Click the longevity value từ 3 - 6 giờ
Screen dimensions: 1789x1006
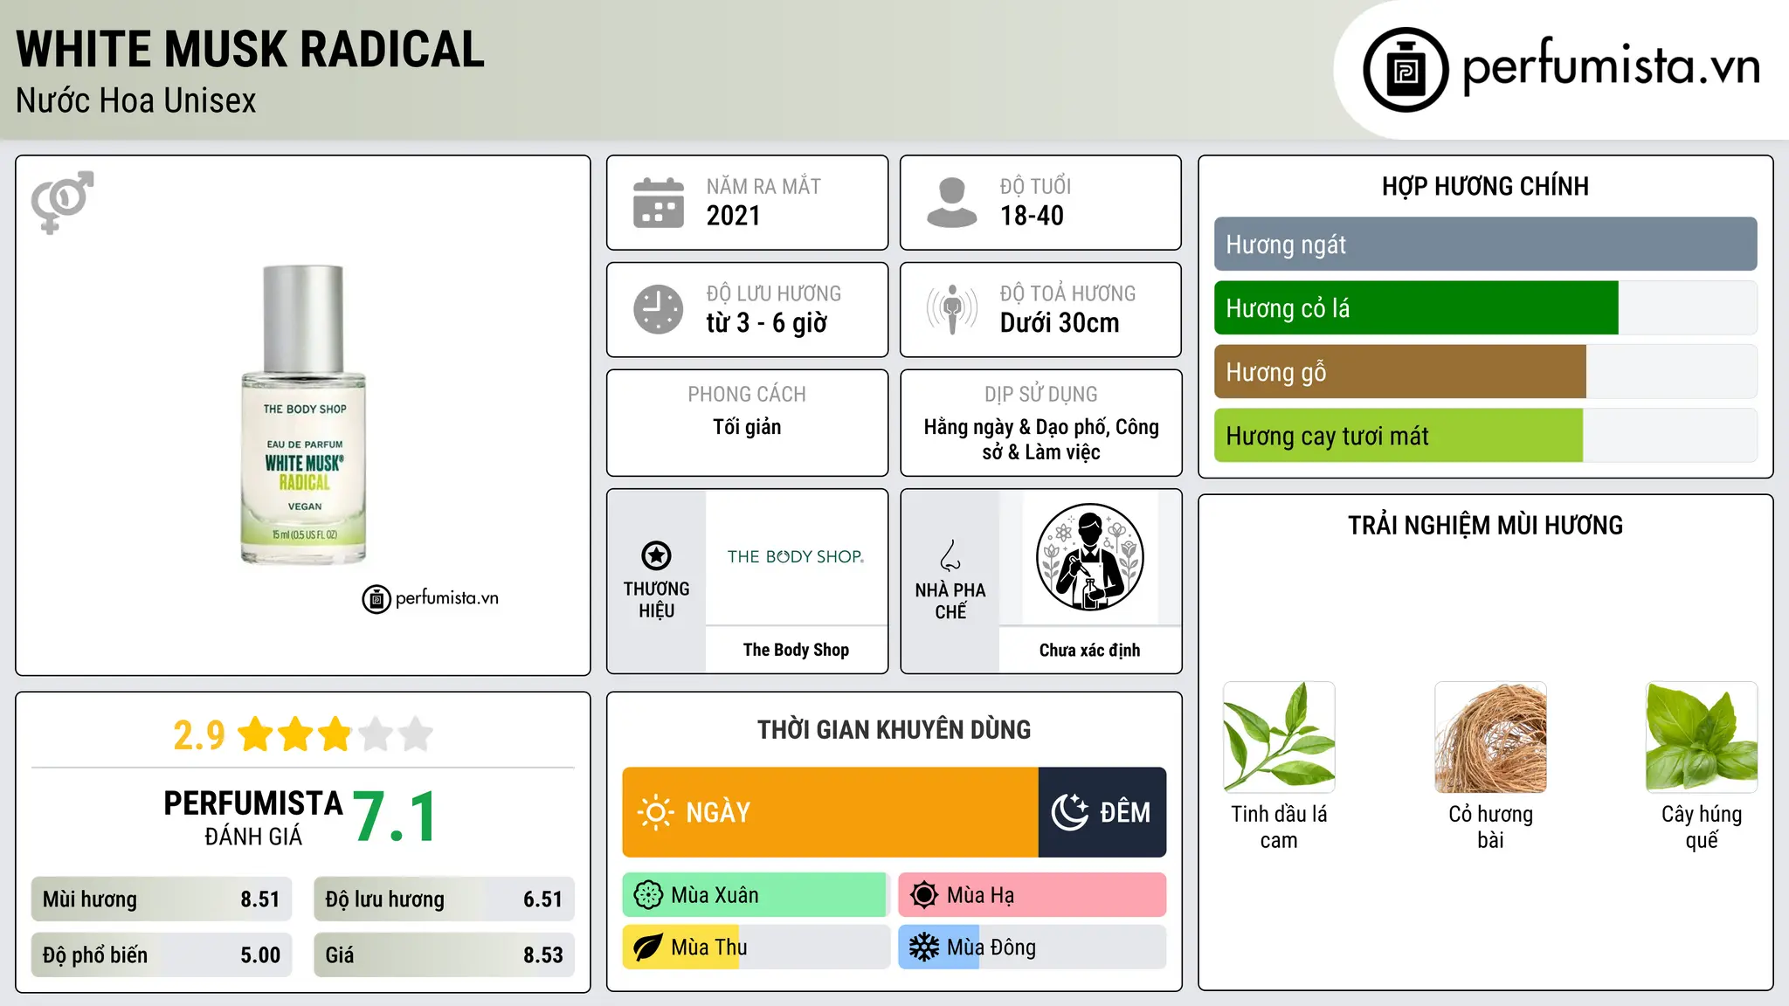pos(766,323)
